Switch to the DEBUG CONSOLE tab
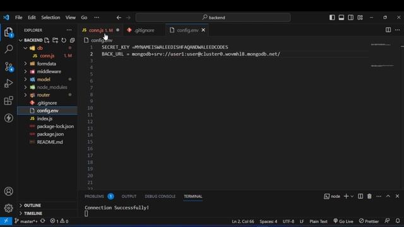This screenshot has width=404, height=227. (160, 196)
